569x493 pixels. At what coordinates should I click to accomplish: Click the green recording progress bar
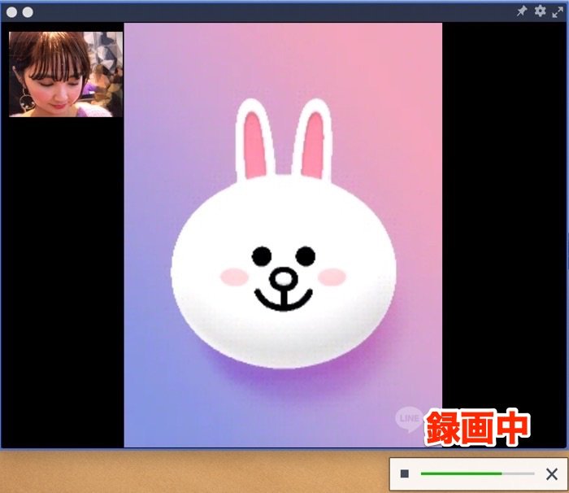478,473
